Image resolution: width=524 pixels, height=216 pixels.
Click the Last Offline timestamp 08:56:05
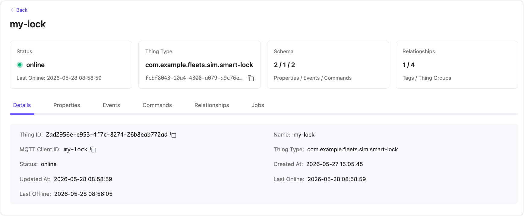pyautogui.click(x=83, y=194)
